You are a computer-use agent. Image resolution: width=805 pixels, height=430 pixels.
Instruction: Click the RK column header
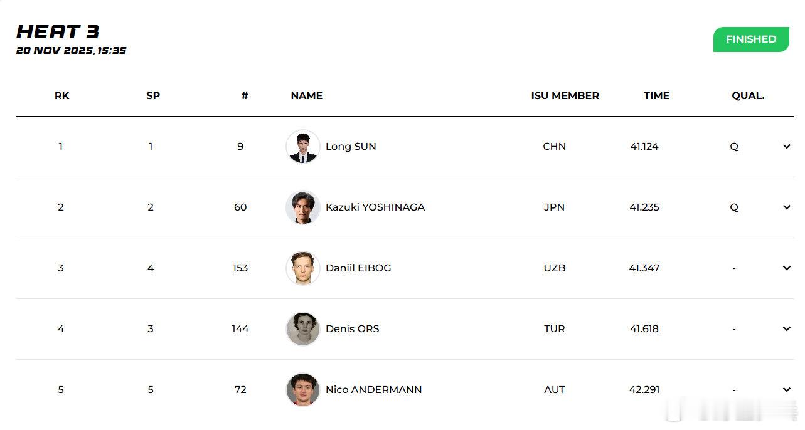[62, 96]
